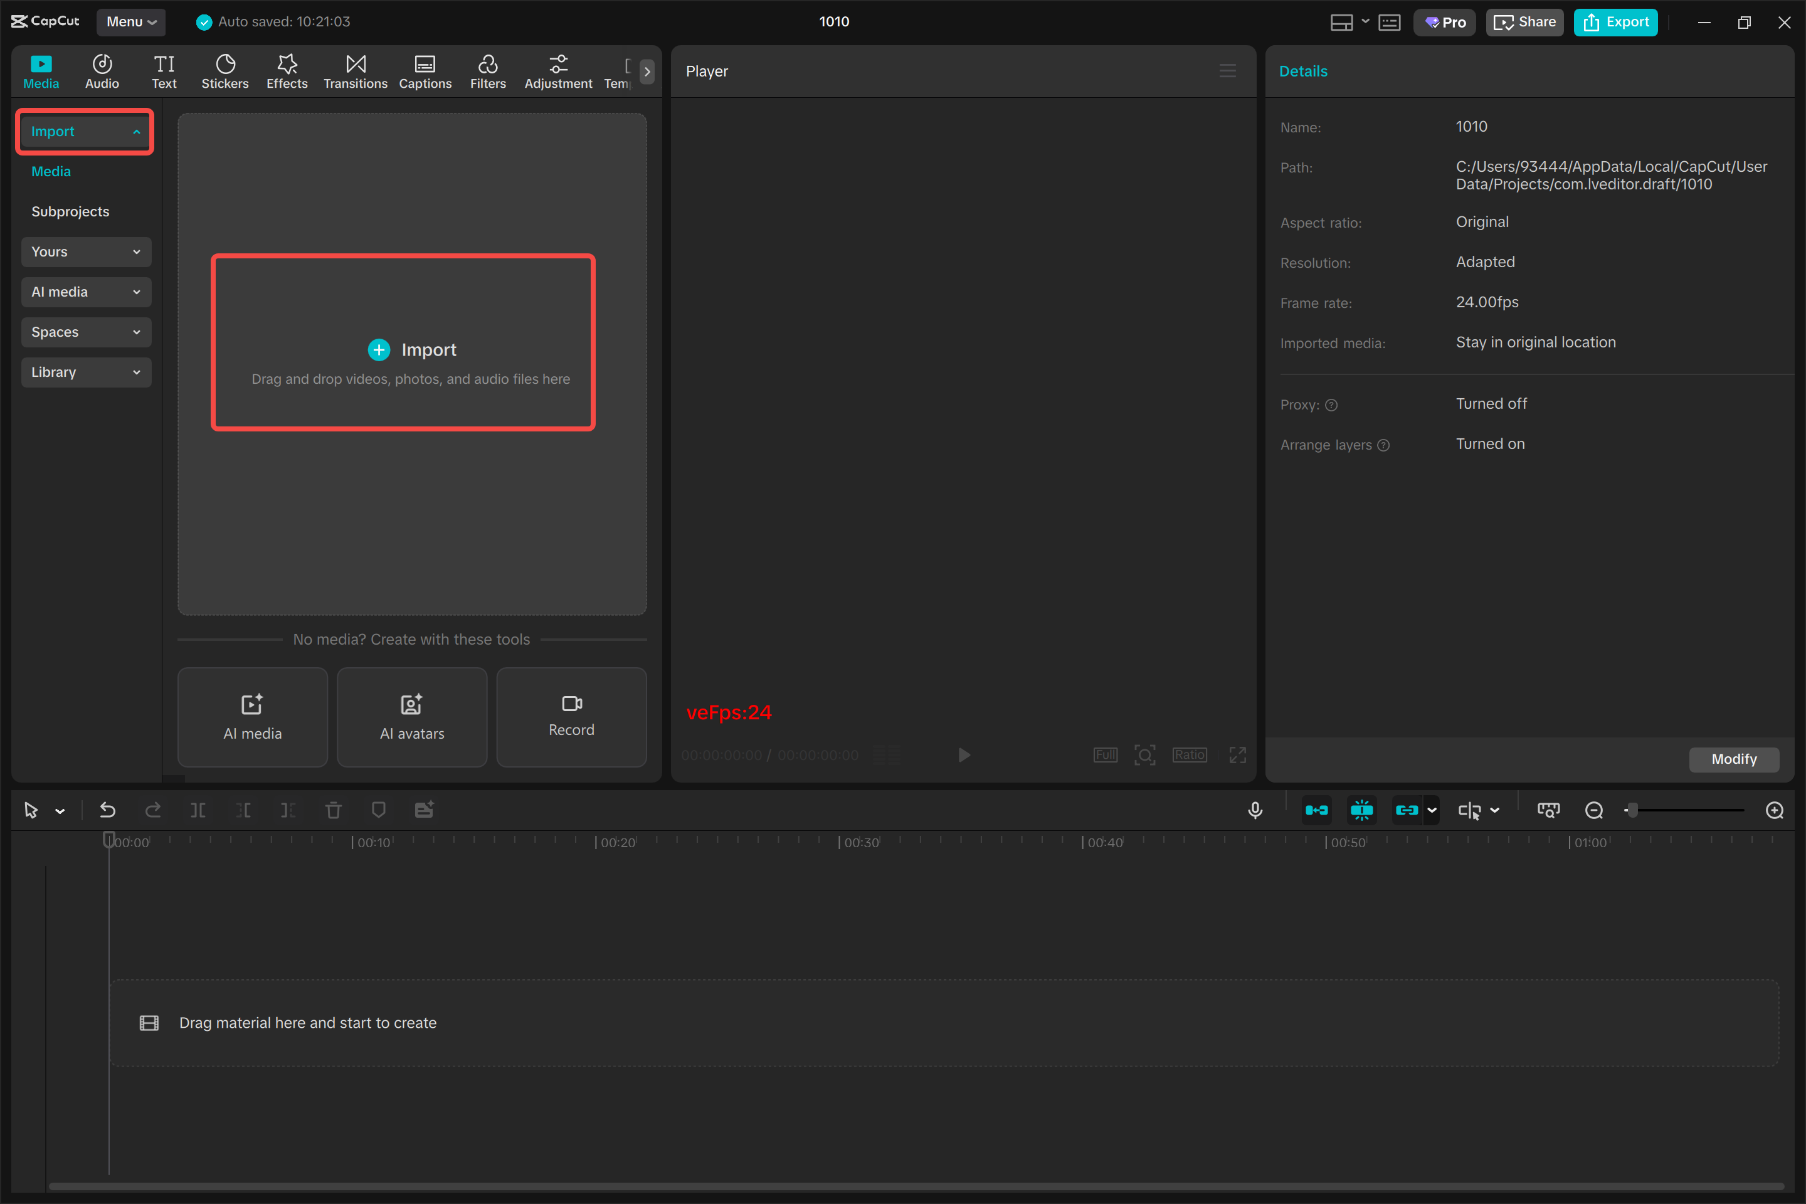
Task: Toggle Full quality preview
Action: (1106, 755)
